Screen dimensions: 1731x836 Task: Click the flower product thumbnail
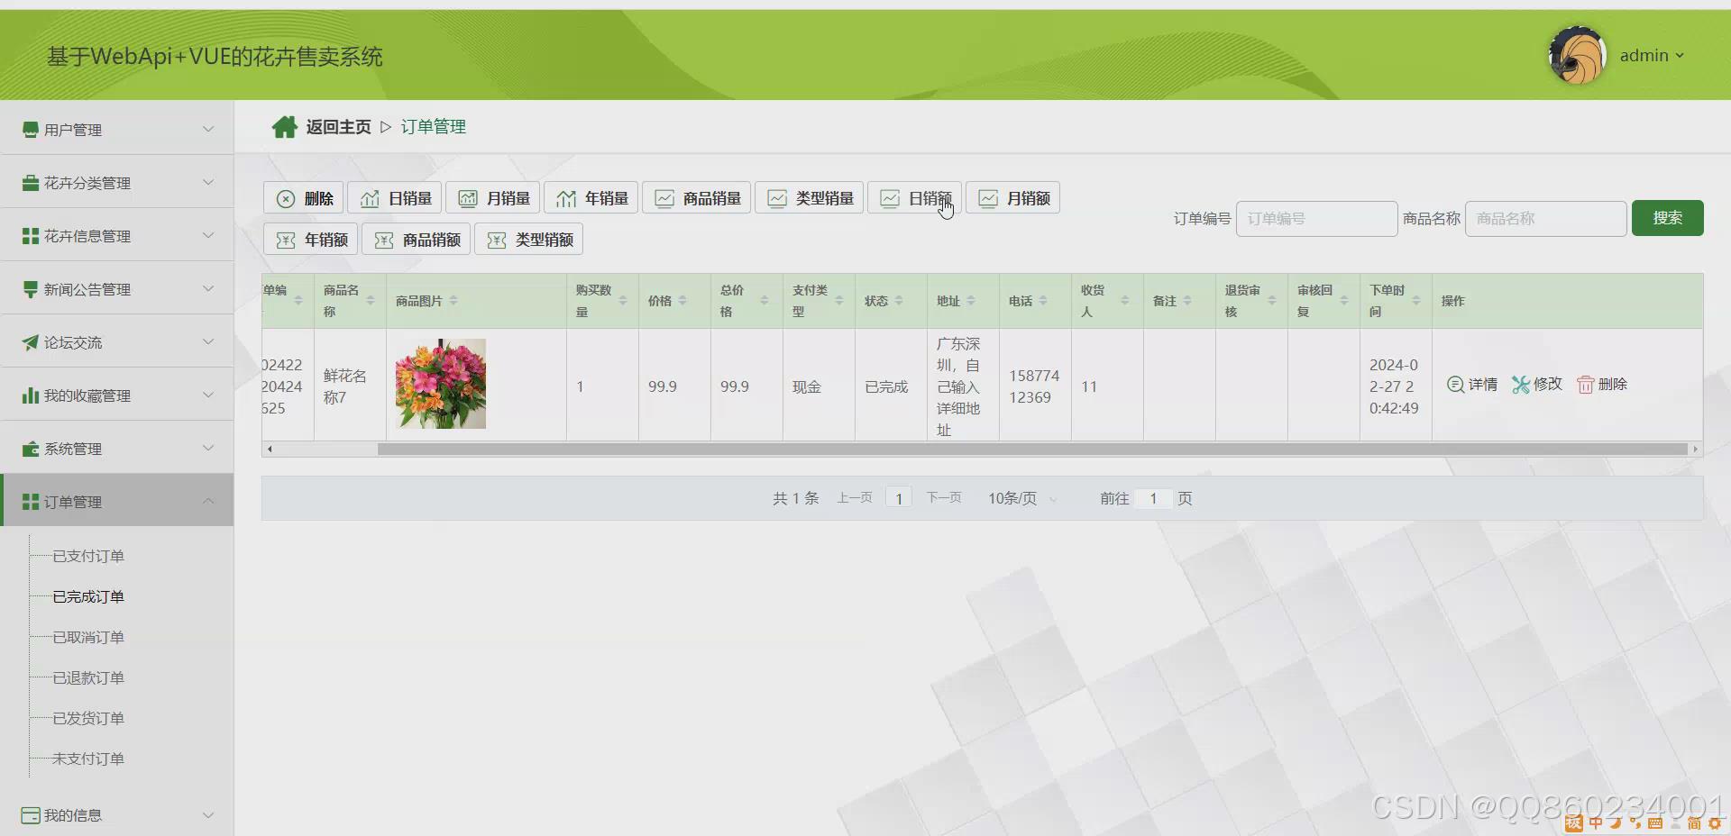(x=440, y=384)
